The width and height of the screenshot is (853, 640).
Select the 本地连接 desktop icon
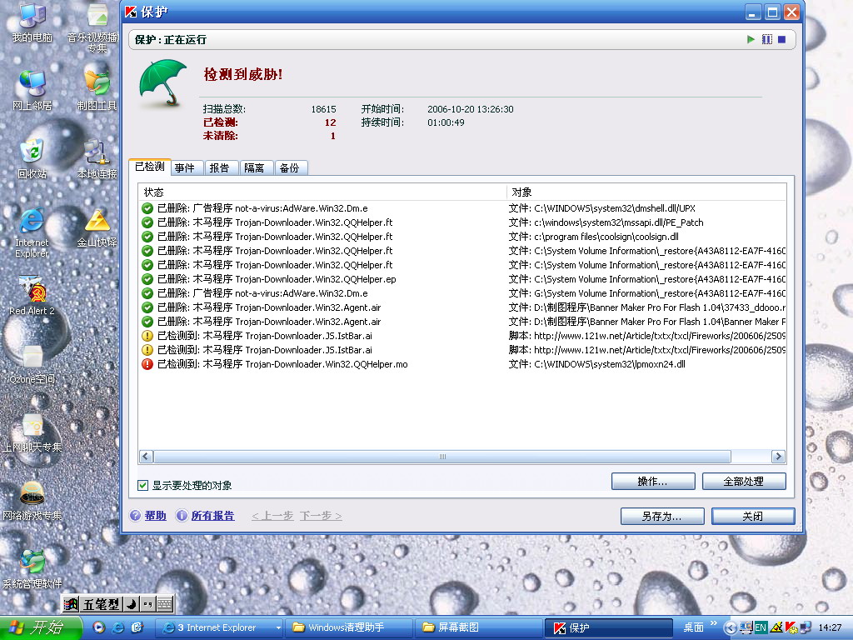97,159
